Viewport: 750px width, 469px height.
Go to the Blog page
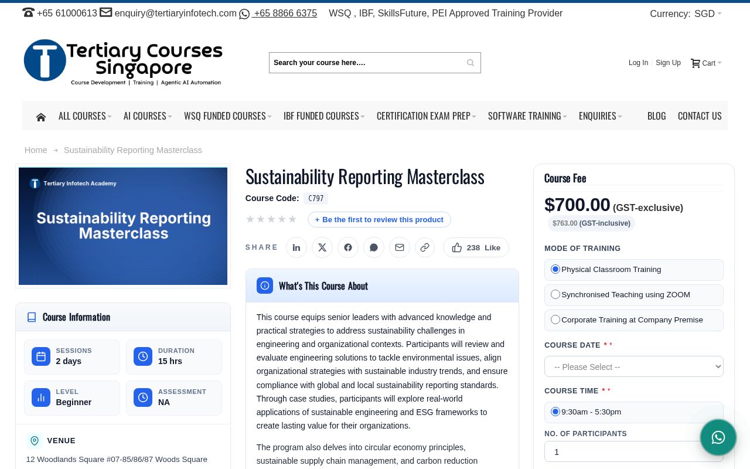pos(656,116)
